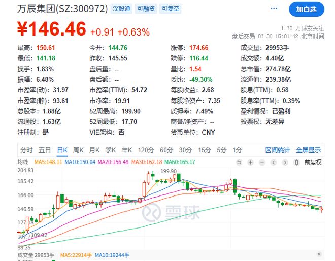Screen dimensions: 335x261
Task: Close the volume panel with the x icon
Action: pyautogui.click(x=319, y=254)
